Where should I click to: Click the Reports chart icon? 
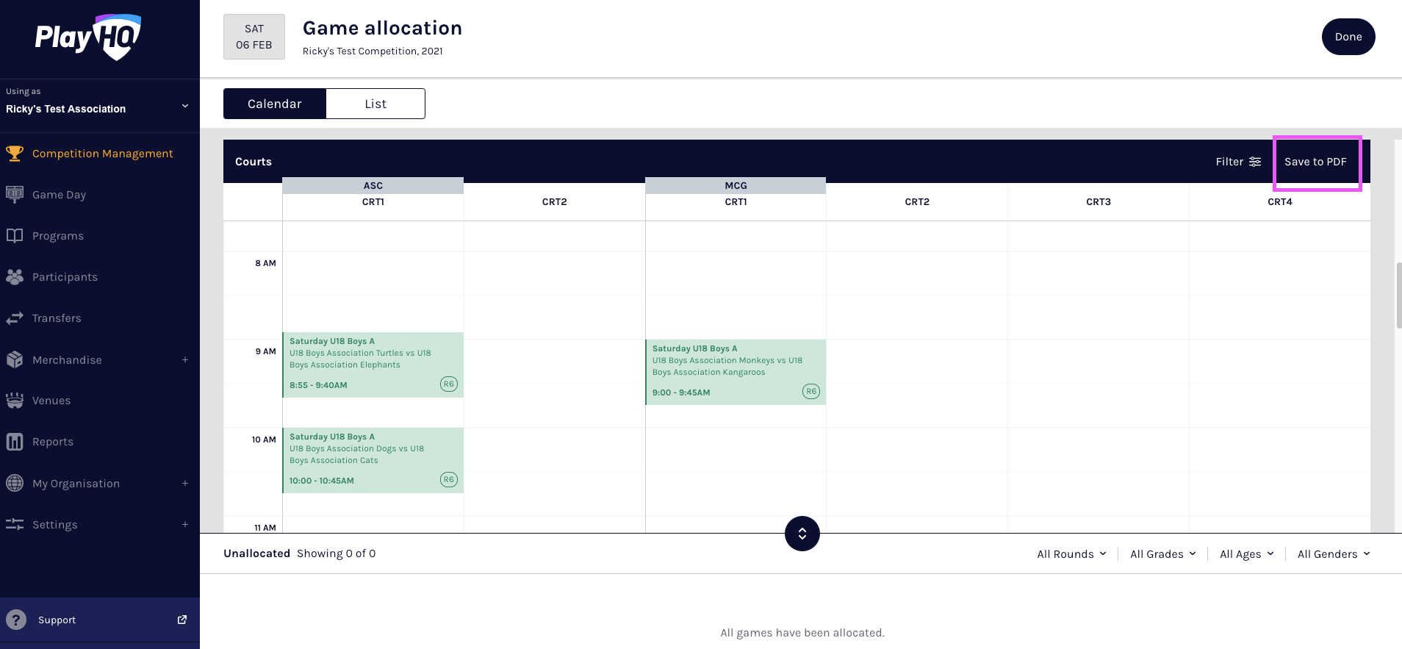pos(15,442)
